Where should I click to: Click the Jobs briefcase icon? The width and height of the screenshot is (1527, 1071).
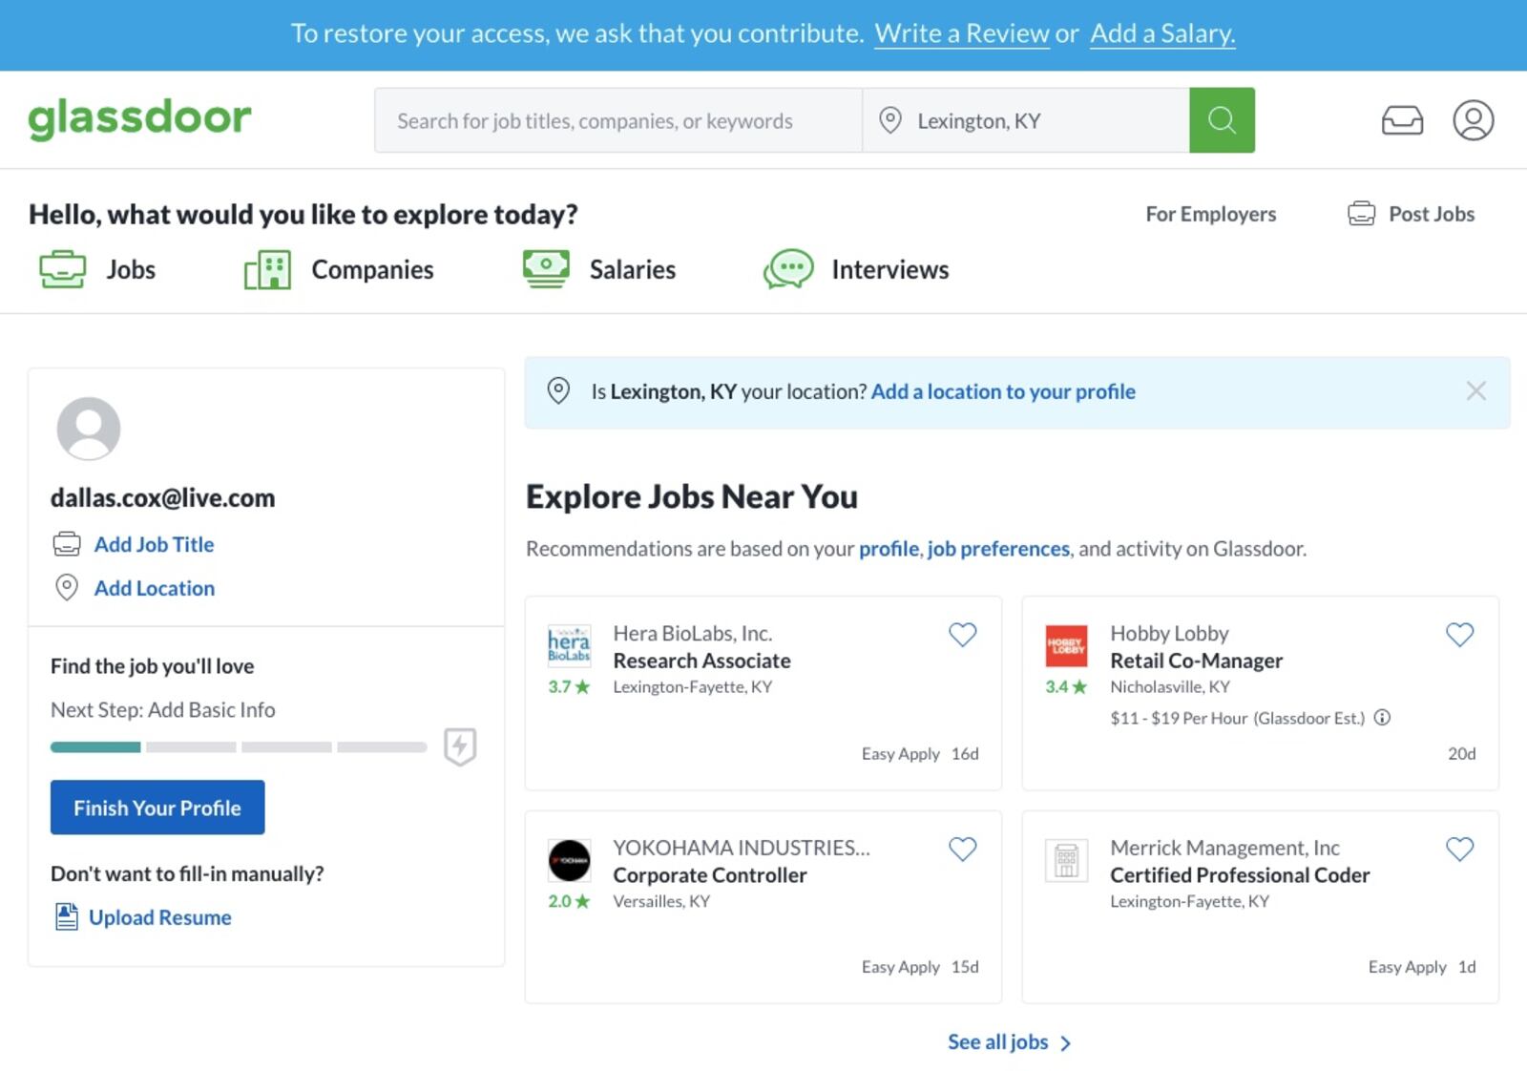click(63, 269)
